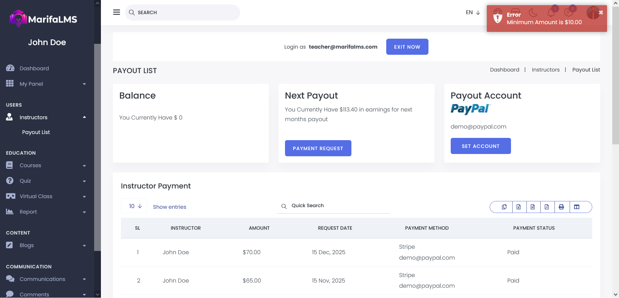
Task: Click the PAYMENT REQUEST button
Action: pos(318,148)
